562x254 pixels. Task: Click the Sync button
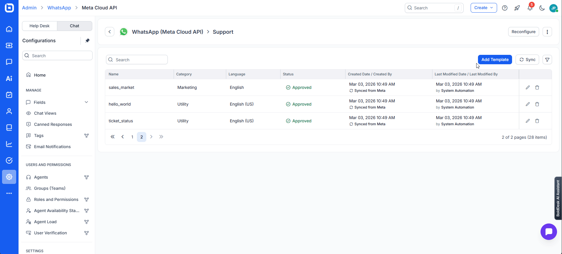[x=527, y=60]
